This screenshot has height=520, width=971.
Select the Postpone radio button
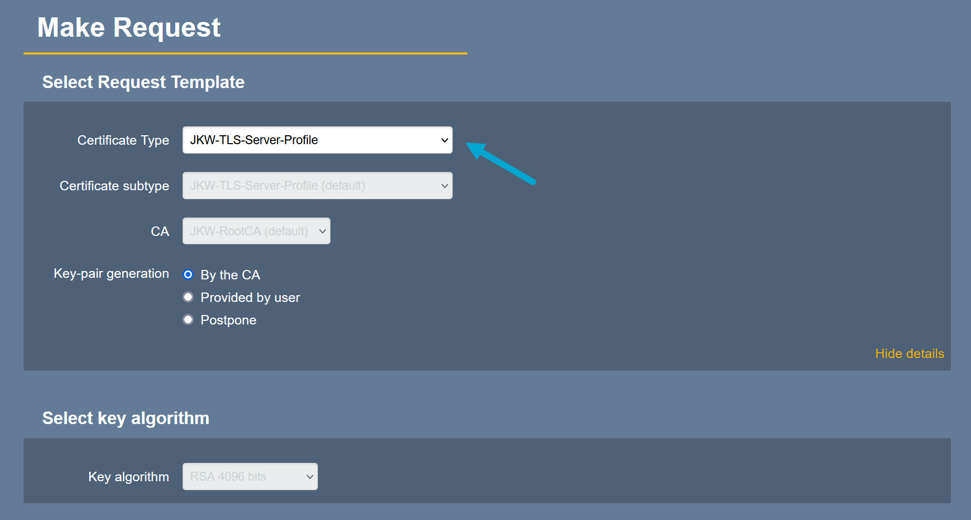point(188,320)
